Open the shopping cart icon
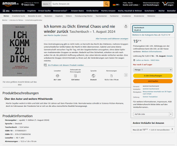The image size is (177, 146). pyautogui.click(x=165, y=4)
